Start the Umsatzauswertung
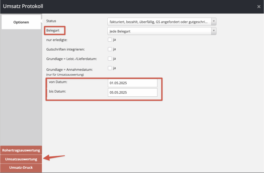The width and height of the screenshot is (264, 173). [21, 159]
